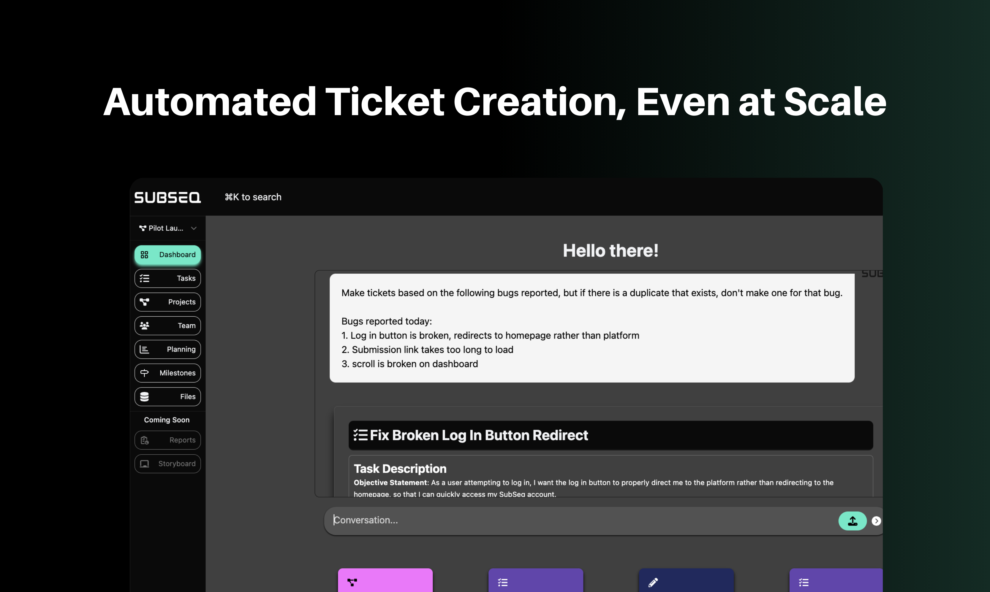This screenshot has height=592, width=990.
Task: Click the Milestones signpost icon
Action: [145, 373]
